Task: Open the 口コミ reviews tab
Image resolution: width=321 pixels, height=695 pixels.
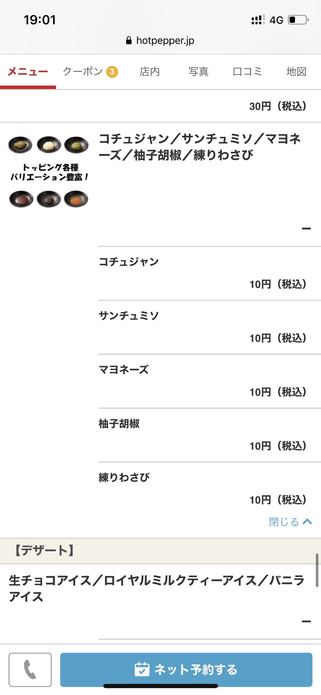Action: pyautogui.click(x=247, y=72)
